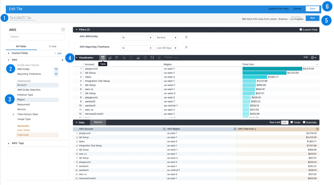Click the filter icon beside Reporting Timeframe
This screenshot has width=334, height=185.
[x=56, y=74]
